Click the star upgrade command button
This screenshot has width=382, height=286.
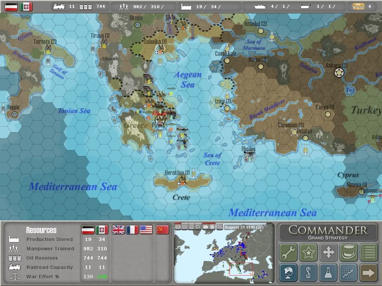point(308,252)
